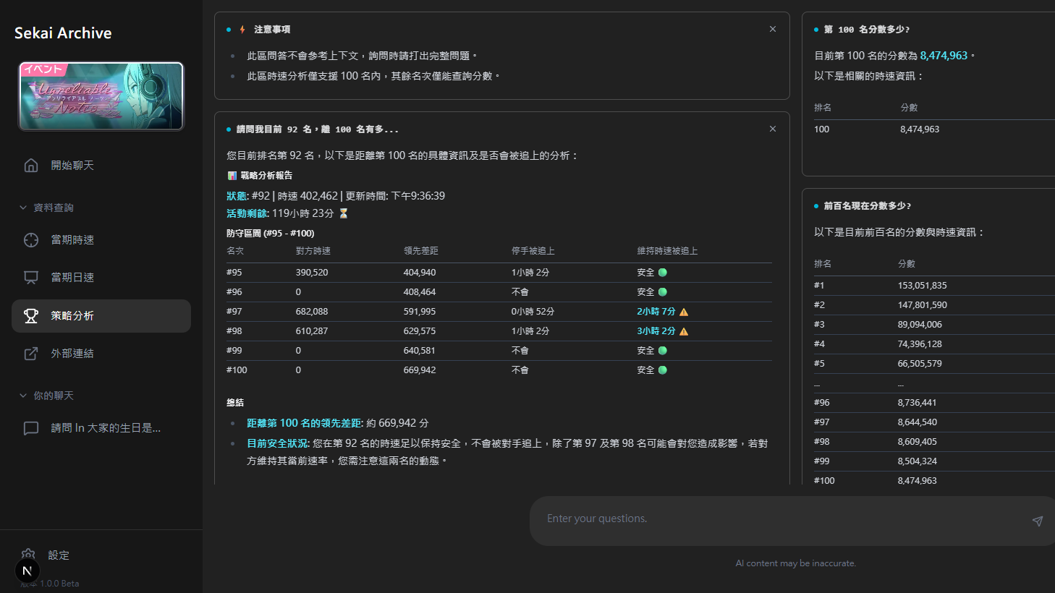Image resolution: width=1055 pixels, height=593 pixels.
Task: Click the 0小時 52分 cell
Action: (x=533, y=312)
